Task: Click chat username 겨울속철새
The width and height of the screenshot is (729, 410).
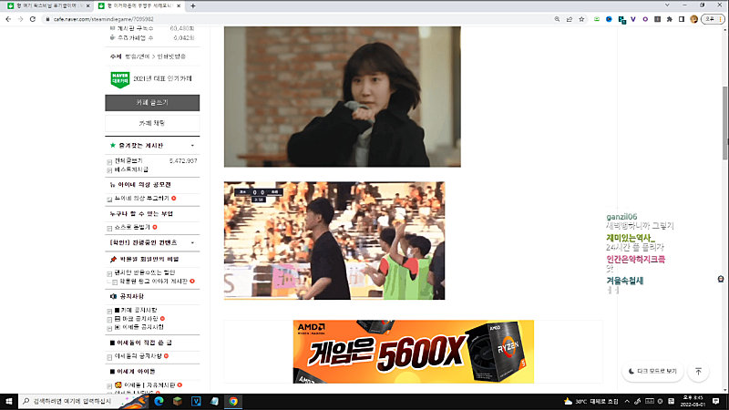Action: [x=625, y=281]
